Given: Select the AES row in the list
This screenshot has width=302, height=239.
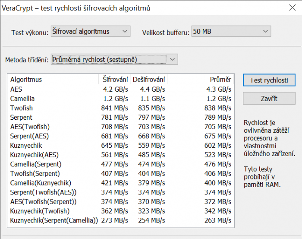Looking at the screenshot, I should [16, 89].
